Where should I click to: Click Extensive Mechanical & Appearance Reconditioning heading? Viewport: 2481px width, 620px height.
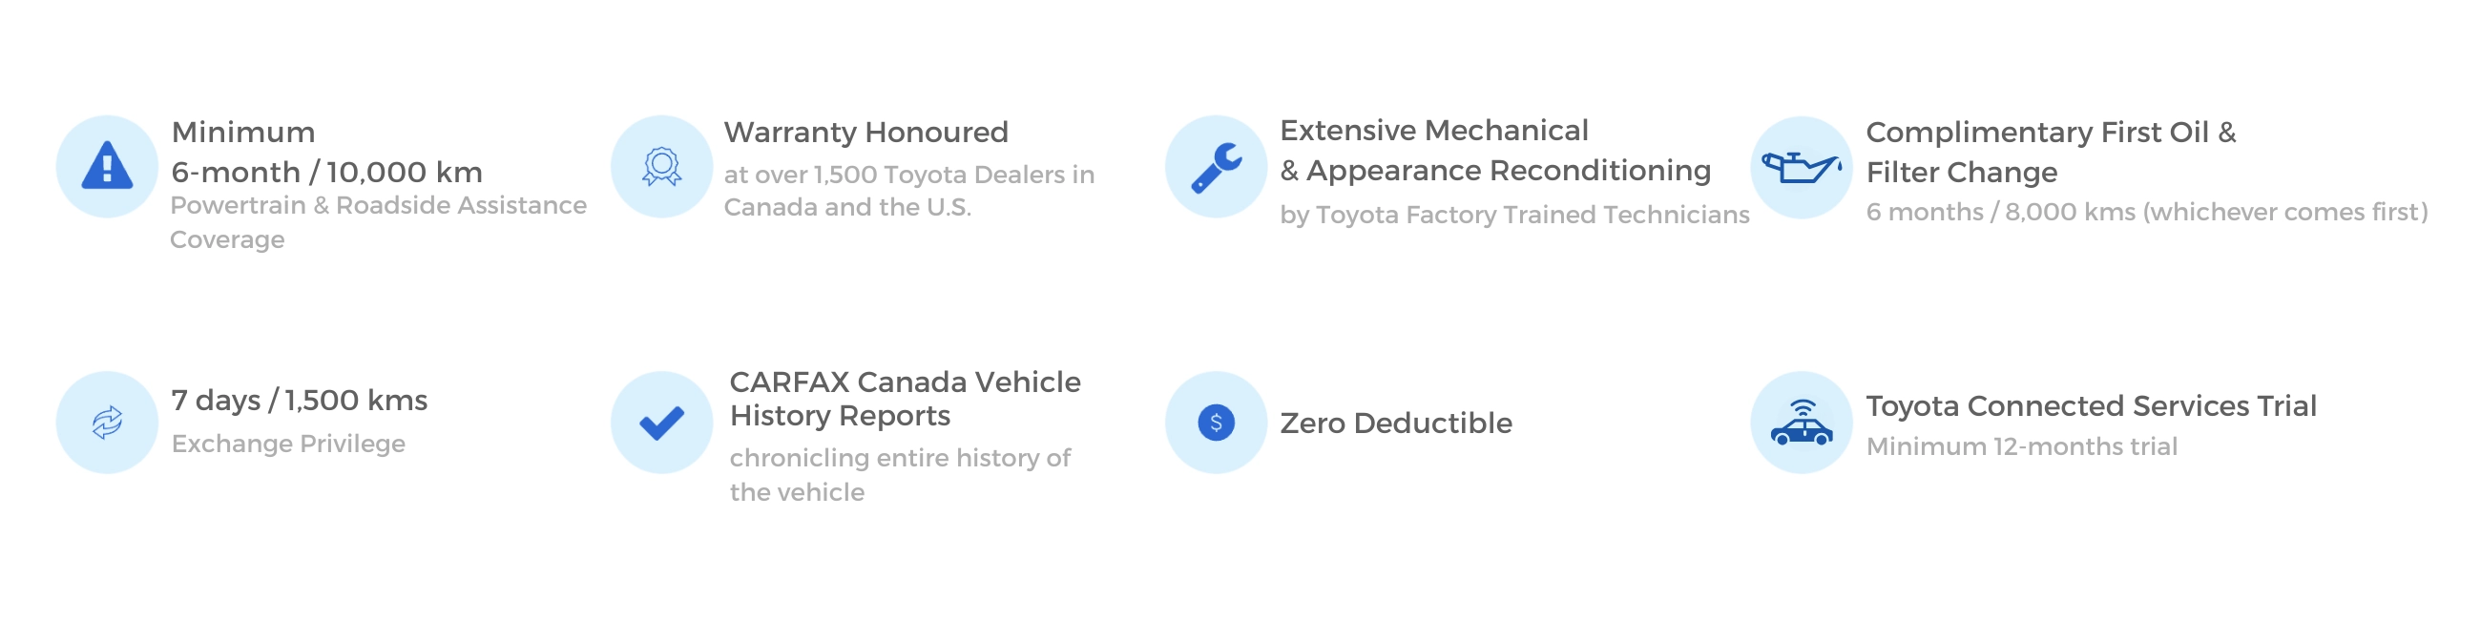tap(1495, 150)
